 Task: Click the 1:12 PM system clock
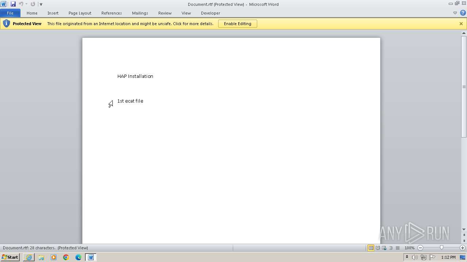tap(448, 257)
